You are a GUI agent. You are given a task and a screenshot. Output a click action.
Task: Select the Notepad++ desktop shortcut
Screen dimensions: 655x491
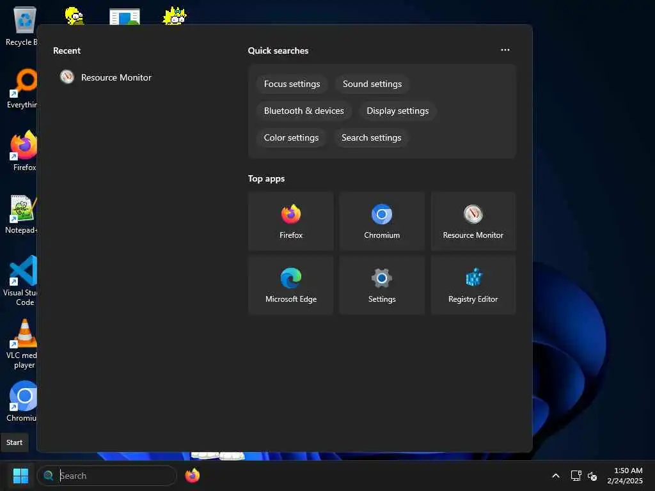21,214
